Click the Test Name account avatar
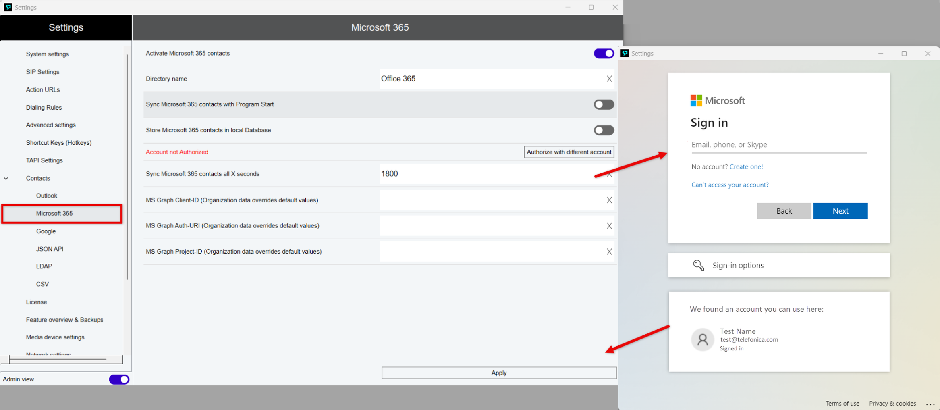 point(702,339)
